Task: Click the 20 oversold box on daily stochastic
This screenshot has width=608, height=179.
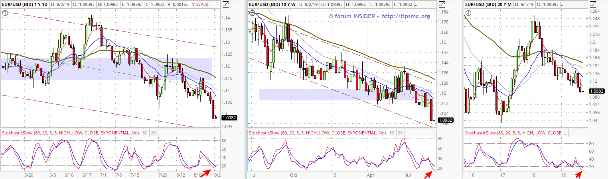Action: click(x=154, y=132)
